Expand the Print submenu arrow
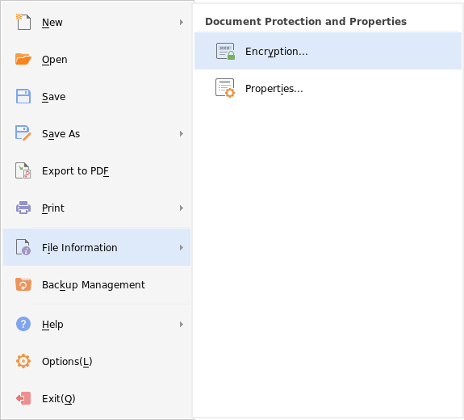464x420 pixels. tap(182, 208)
